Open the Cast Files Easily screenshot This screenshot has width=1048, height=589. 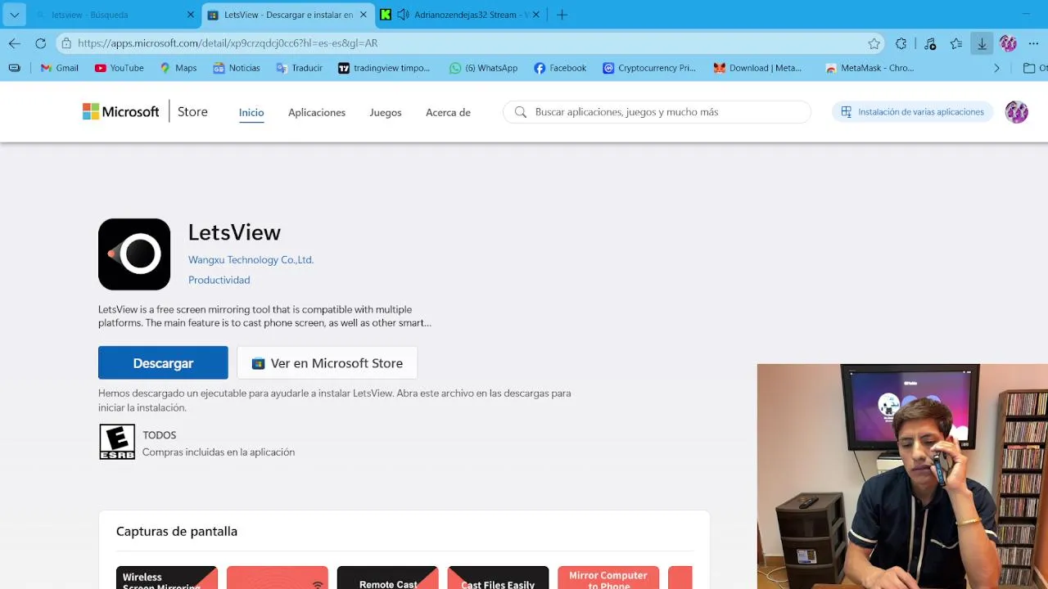coord(498,578)
